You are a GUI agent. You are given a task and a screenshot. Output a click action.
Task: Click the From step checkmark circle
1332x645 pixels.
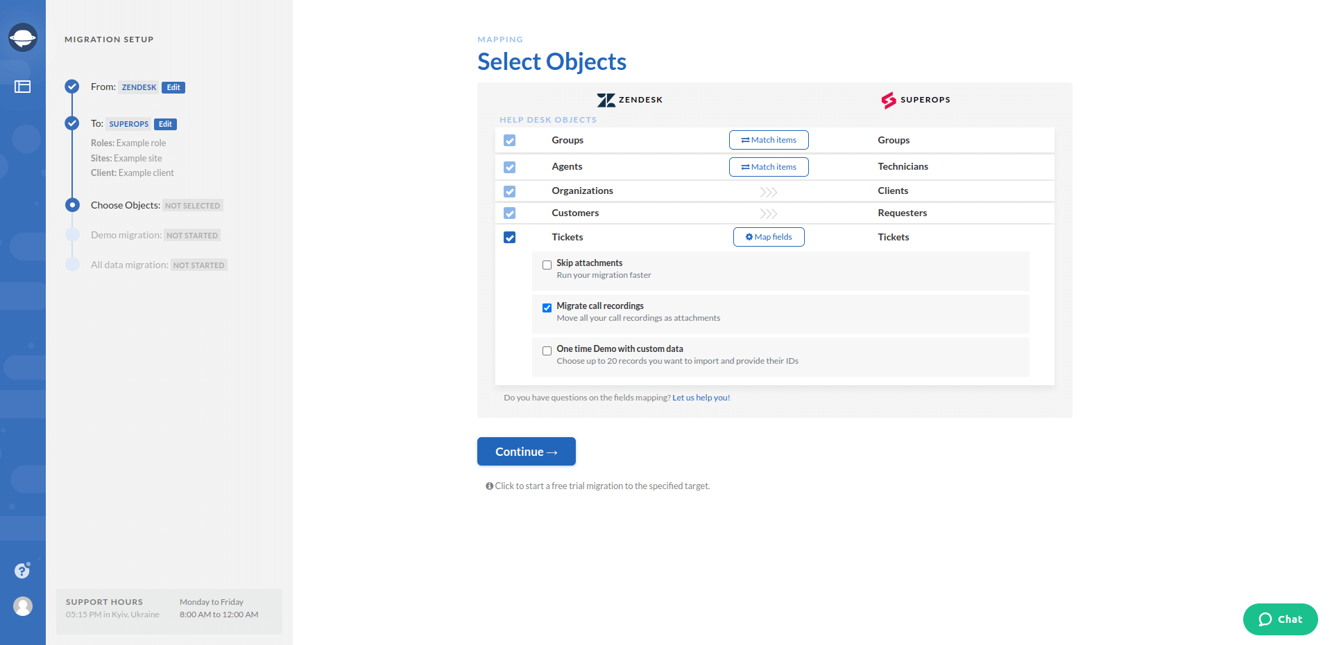[72, 87]
